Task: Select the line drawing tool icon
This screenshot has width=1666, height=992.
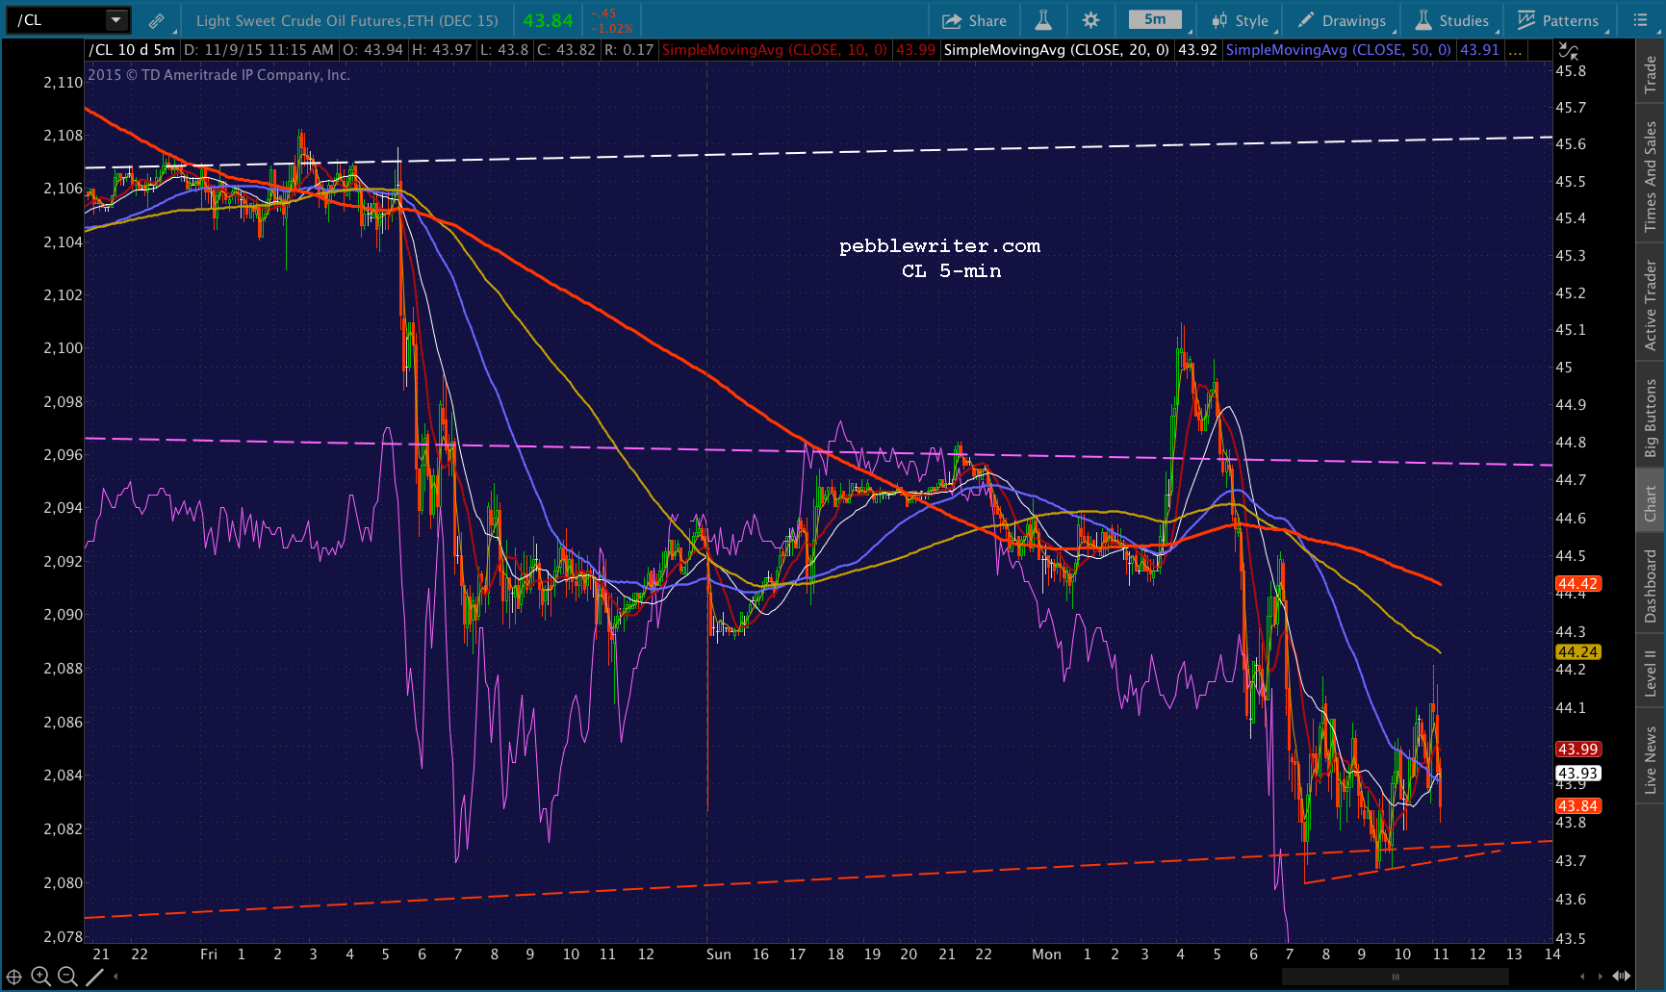Action: [94, 977]
